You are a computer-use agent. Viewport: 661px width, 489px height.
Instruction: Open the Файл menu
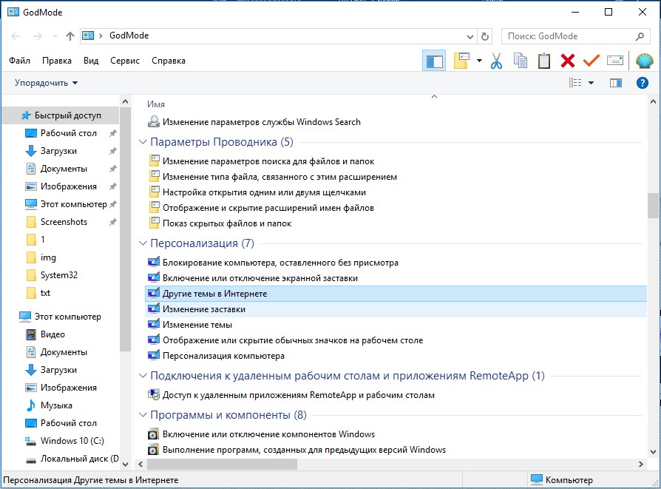coord(19,61)
